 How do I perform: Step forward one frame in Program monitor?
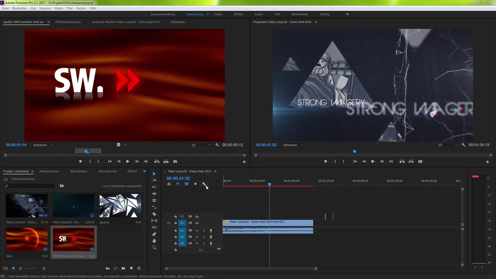point(382,161)
